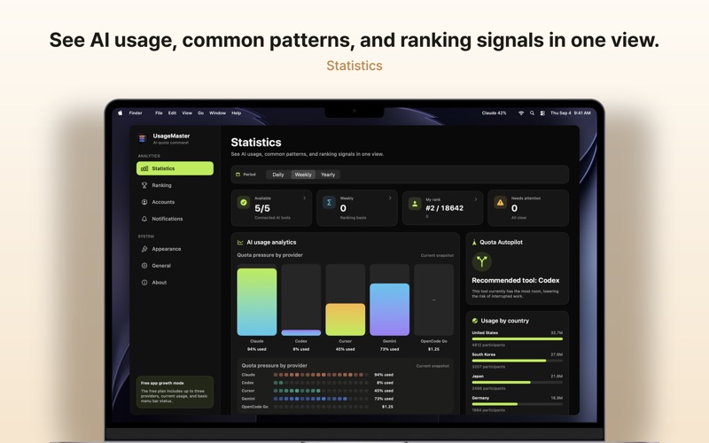Click the Claude usage bar
This screenshot has width=709, height=443.
click(x=256, y=302)
